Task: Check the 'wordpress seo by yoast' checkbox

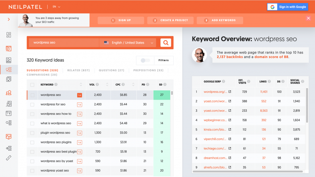Action: click(x=32, y=161)
